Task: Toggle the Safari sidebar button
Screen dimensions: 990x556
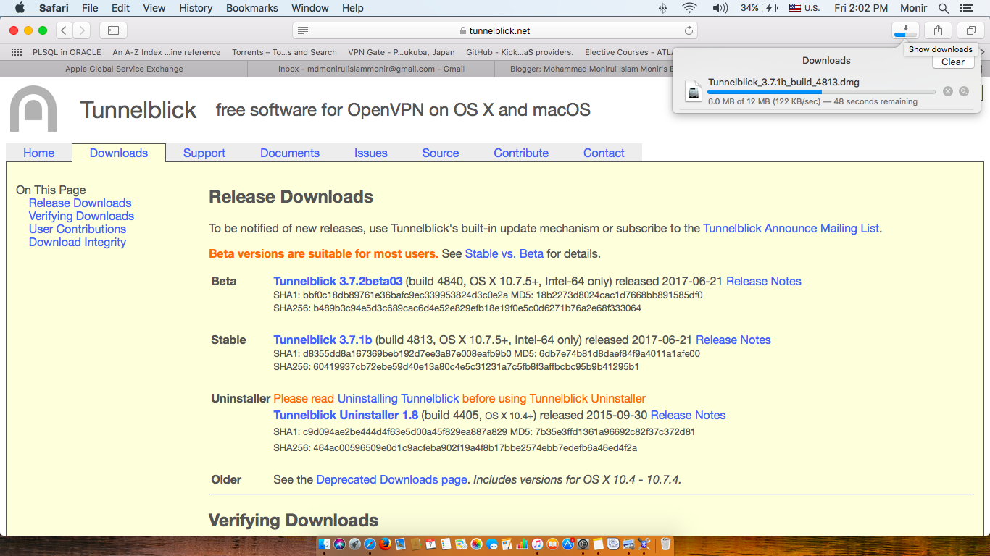Action: [x=113, y=30]
